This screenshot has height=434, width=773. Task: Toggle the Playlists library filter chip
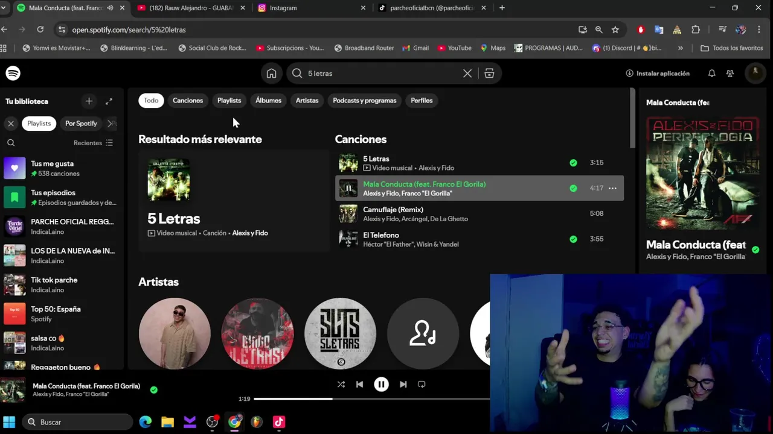pyautogui.click(x=39, y=124)
